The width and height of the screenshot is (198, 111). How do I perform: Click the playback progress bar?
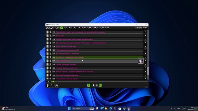tap(99, 81)
